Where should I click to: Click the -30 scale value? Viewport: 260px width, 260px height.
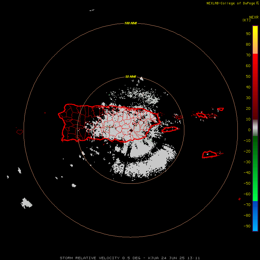247,162
